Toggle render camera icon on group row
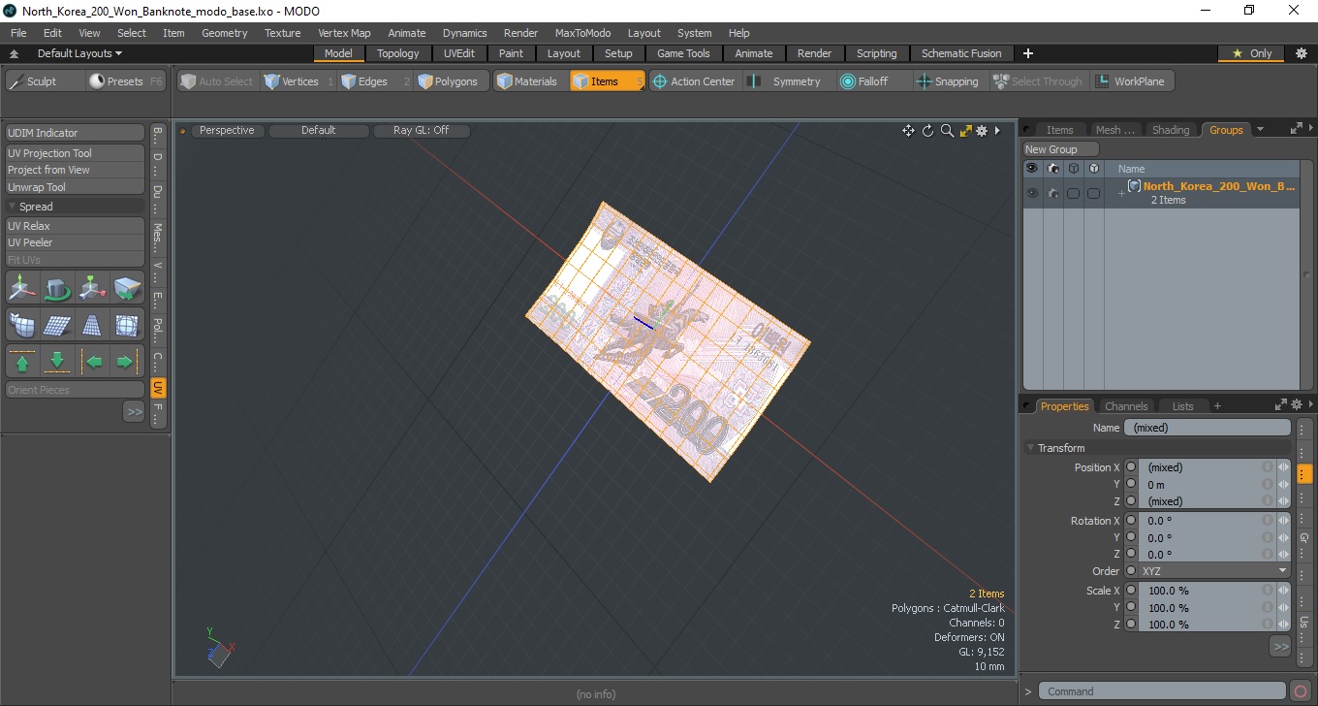 click(1052, 193)
